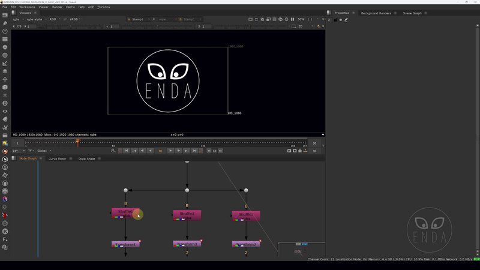Open the Keyer nodes toolbar menu
This screenshot has width=480, height=270.
pyautogui.click(x=5, y=64)
